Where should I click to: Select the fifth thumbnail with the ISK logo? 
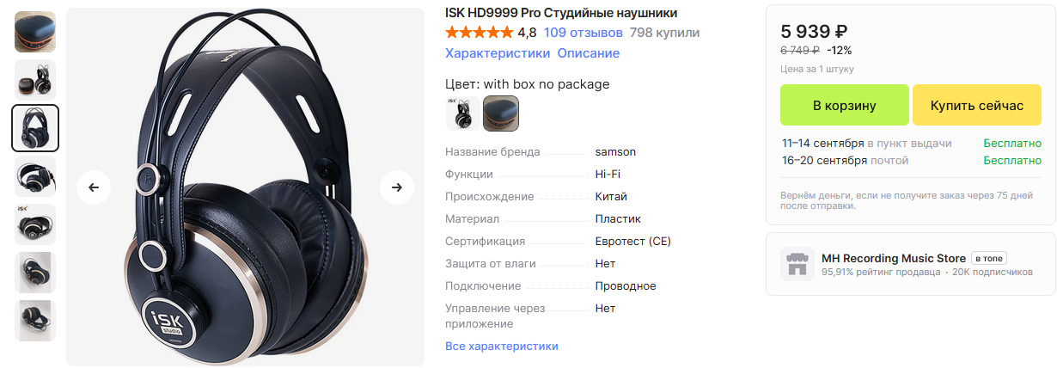(x=35, y=224)
